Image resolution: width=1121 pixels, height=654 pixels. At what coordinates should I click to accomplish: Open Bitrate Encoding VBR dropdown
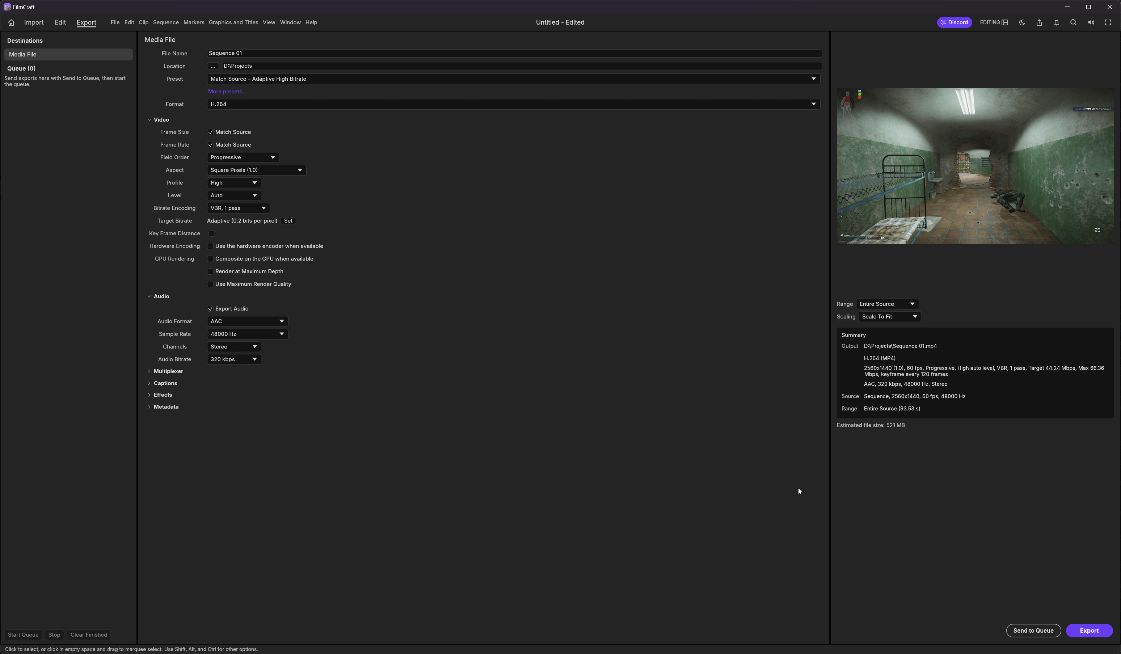(x=239, y=208)
